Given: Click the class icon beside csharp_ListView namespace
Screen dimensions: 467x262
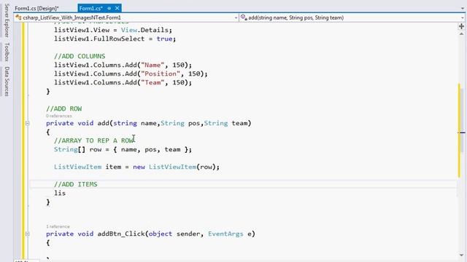Looking at the screenshot, I should (x=18, y=17).
